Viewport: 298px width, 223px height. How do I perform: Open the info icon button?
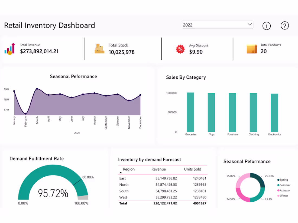click(267, 26)
